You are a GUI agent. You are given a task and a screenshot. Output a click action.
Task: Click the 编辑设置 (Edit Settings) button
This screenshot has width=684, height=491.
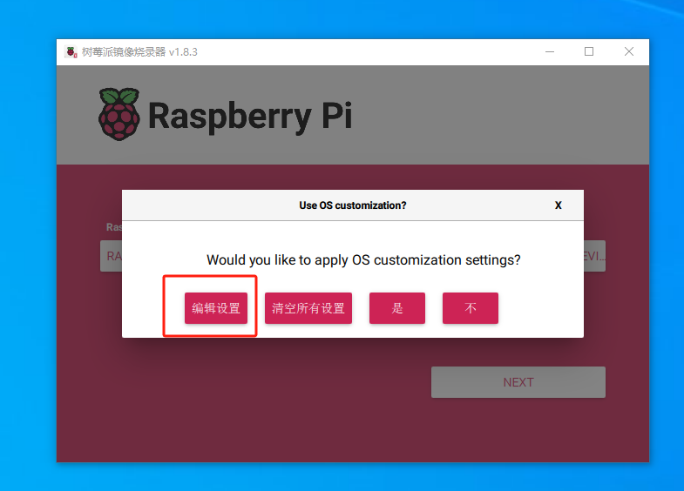216,308
